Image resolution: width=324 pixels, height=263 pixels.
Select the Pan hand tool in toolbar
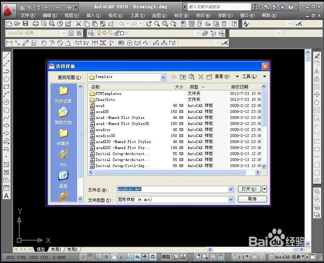(x=149, y=24)
